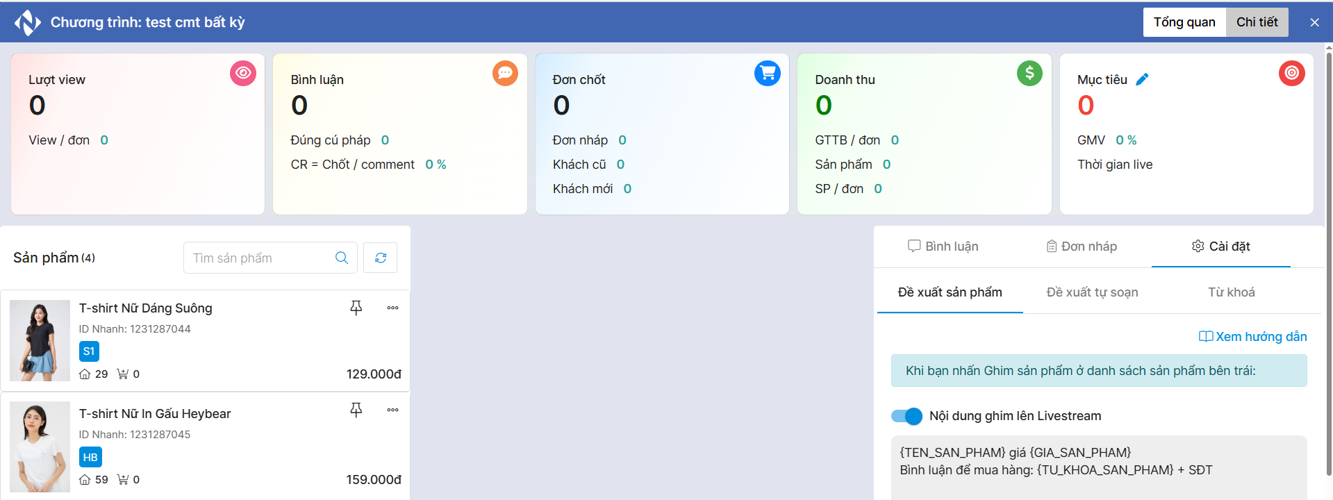The image size is (1333, 500).
Task: Click the SP / đơn metric
Action: click(848, 189)
